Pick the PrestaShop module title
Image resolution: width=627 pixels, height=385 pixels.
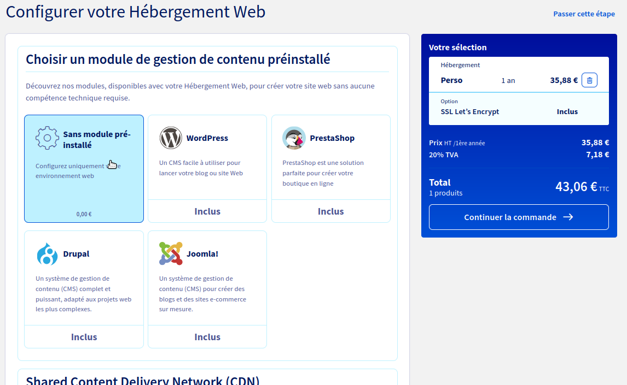332,138
